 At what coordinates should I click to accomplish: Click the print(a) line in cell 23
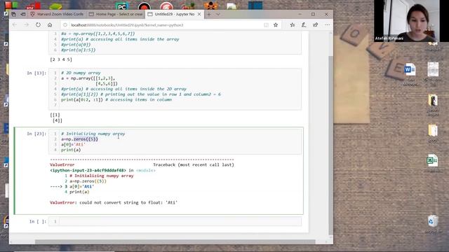tap(71, 150)
